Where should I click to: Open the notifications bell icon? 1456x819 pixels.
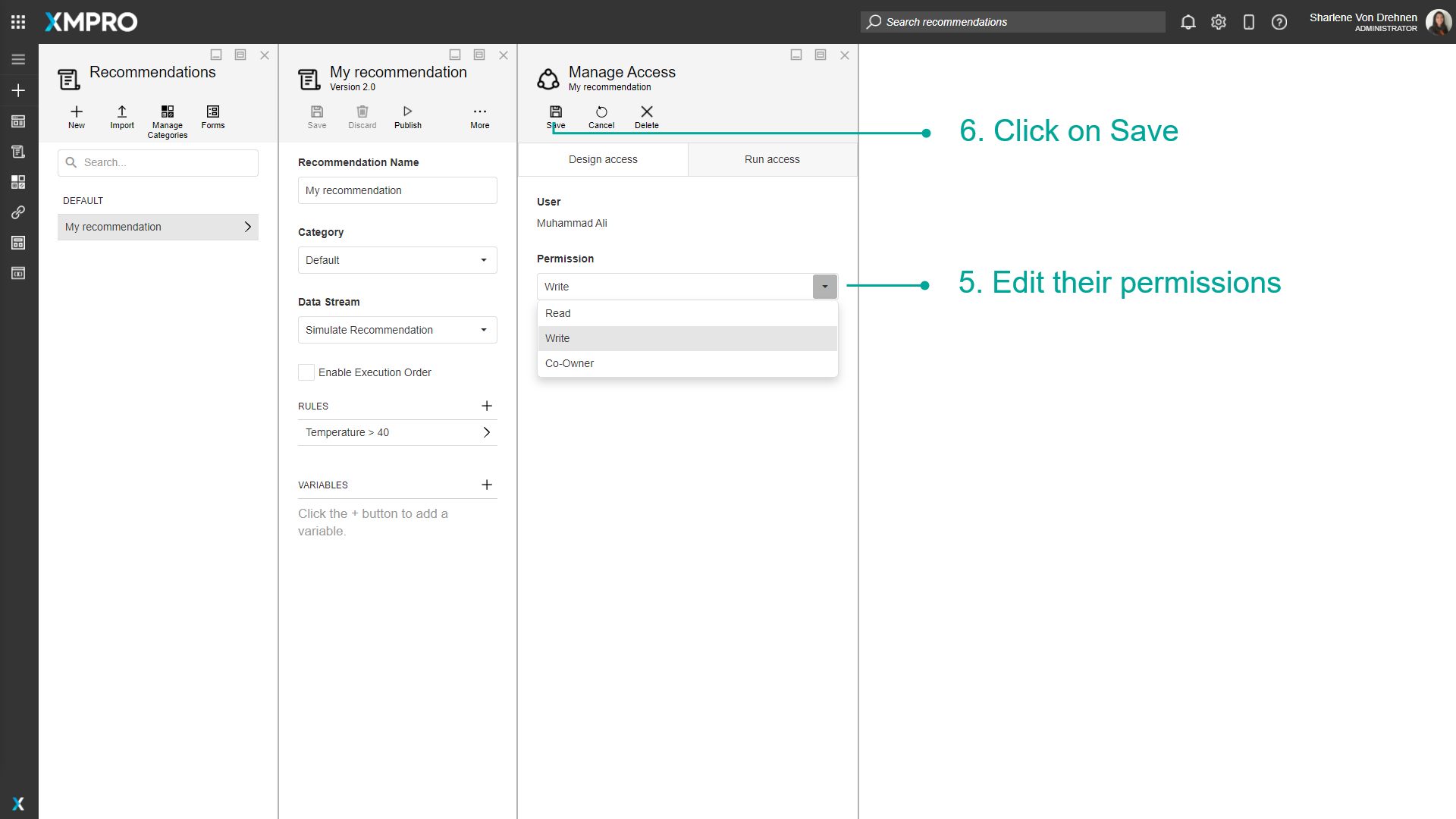(x=1188, y=22)
